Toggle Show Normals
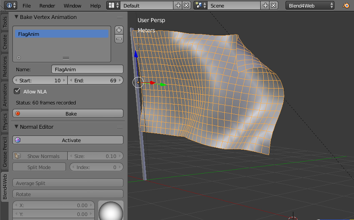Viewport: 354px width, 220px height. [x=40, y=156]
